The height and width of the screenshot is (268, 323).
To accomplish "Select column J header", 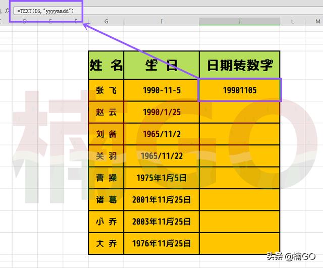I will [239, 21].
